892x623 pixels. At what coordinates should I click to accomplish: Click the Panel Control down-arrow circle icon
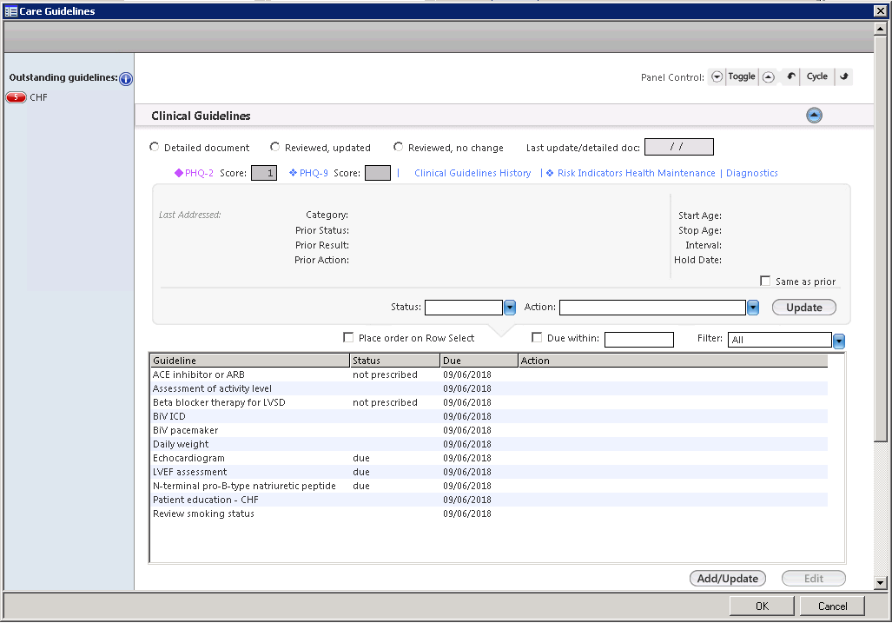[717, 76]
